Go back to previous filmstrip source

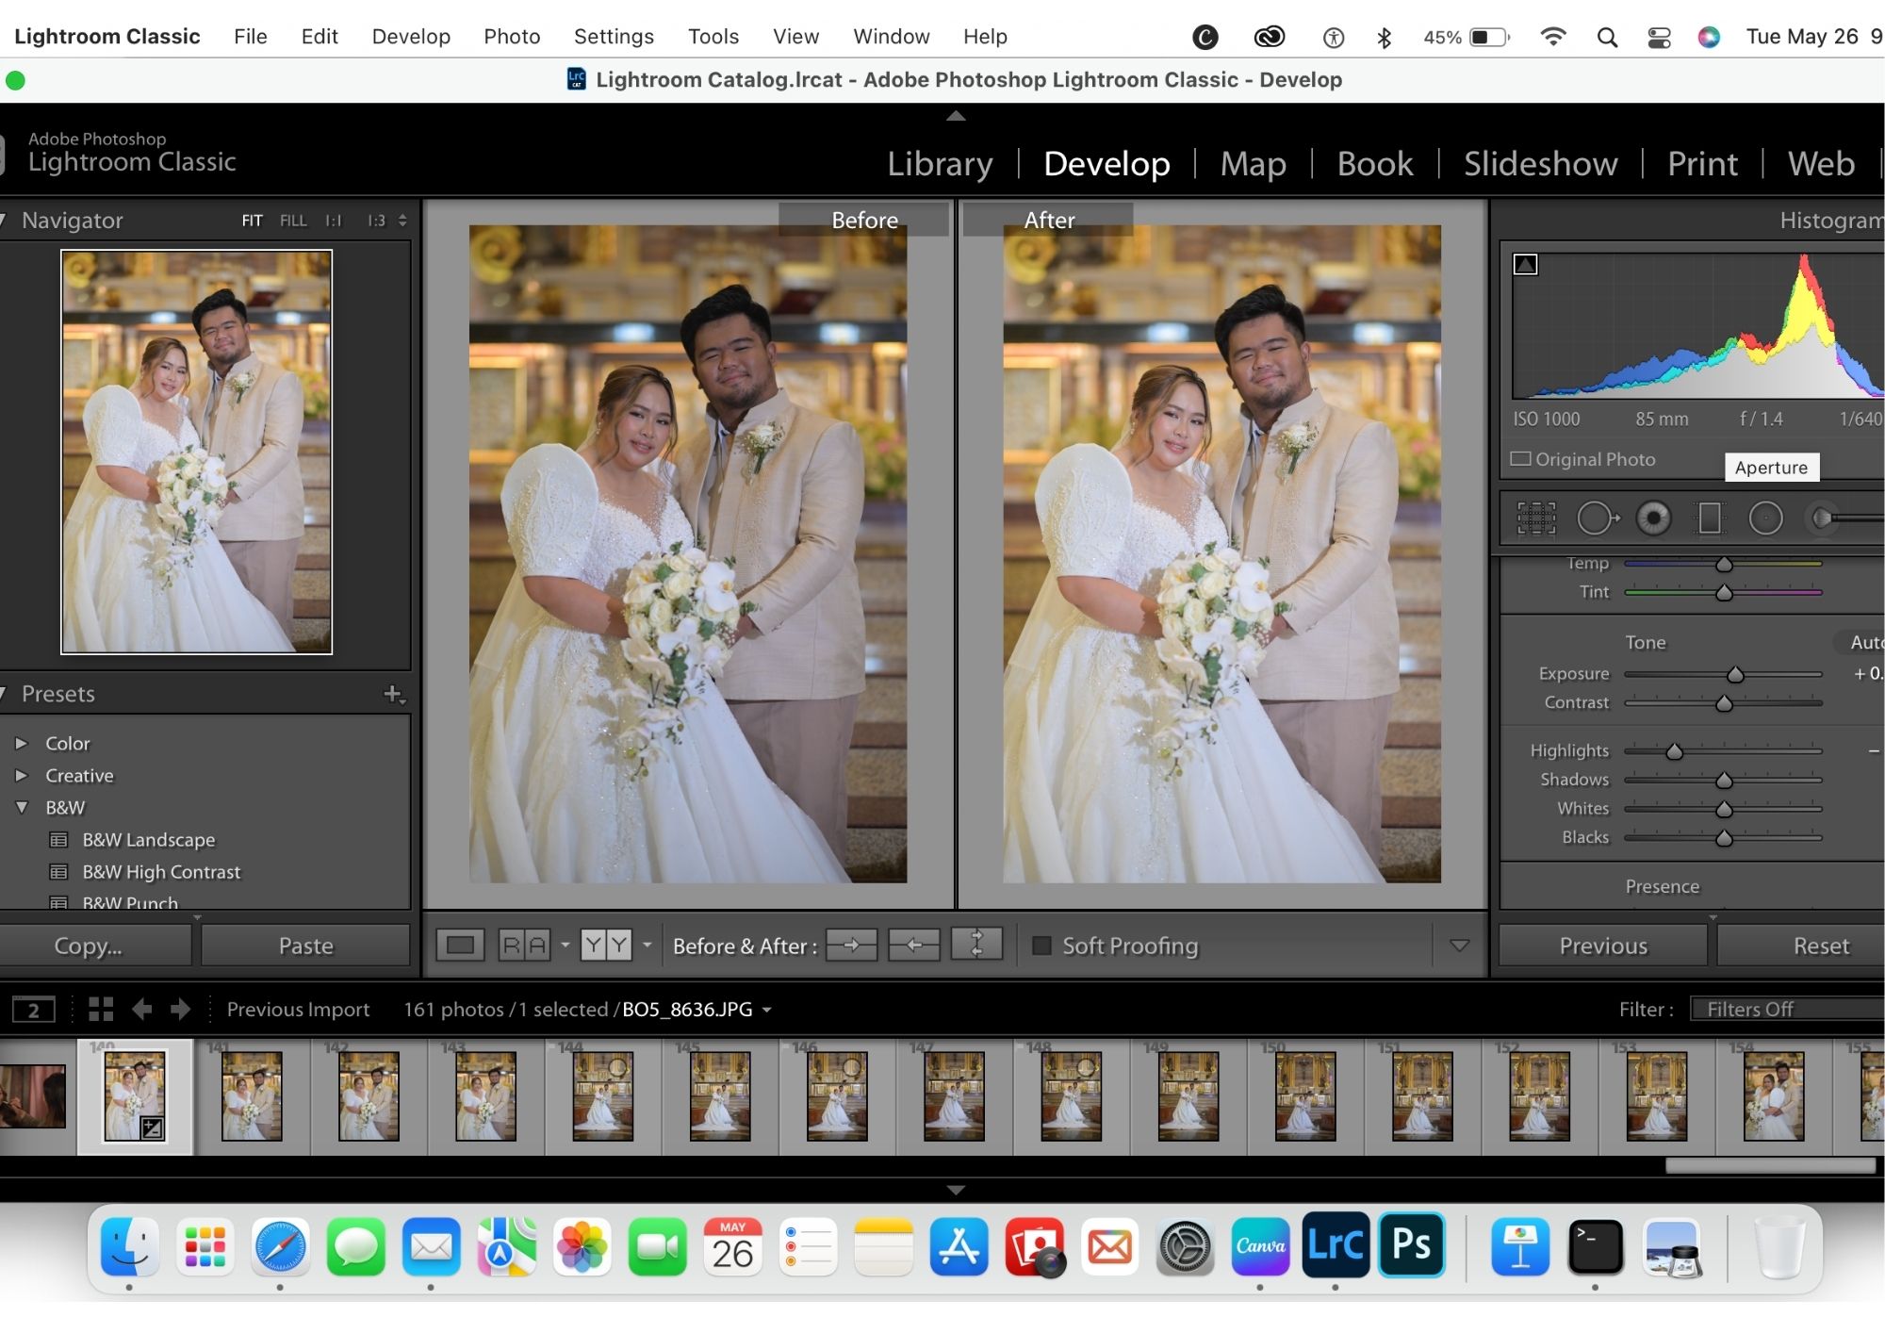pos(141,1009)
